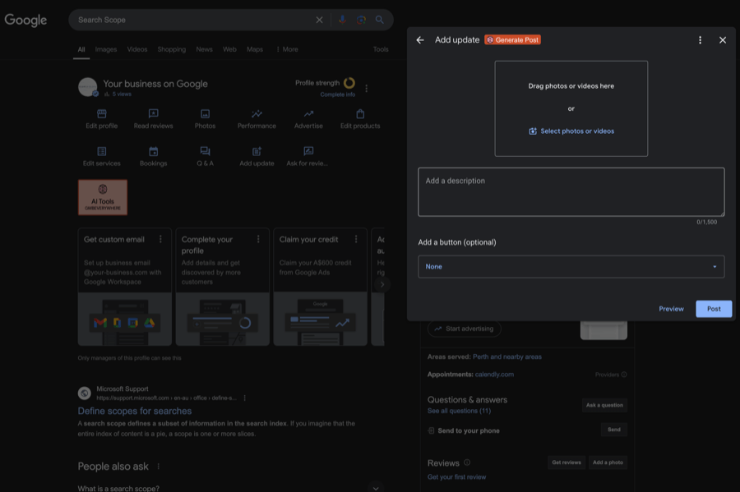Click the Generate Post button
Image resolution: width=740 pixels, height=492 pixels.
[x=512, y=40]
